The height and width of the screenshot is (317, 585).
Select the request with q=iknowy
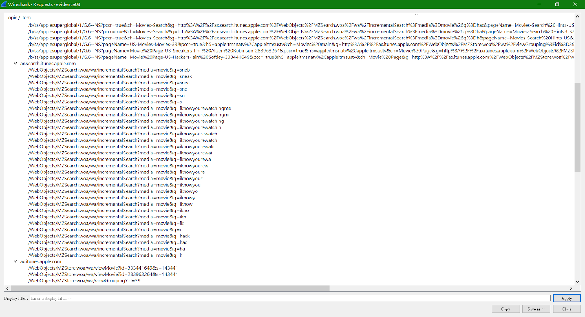pyautogui.click(x=112, y=198)
